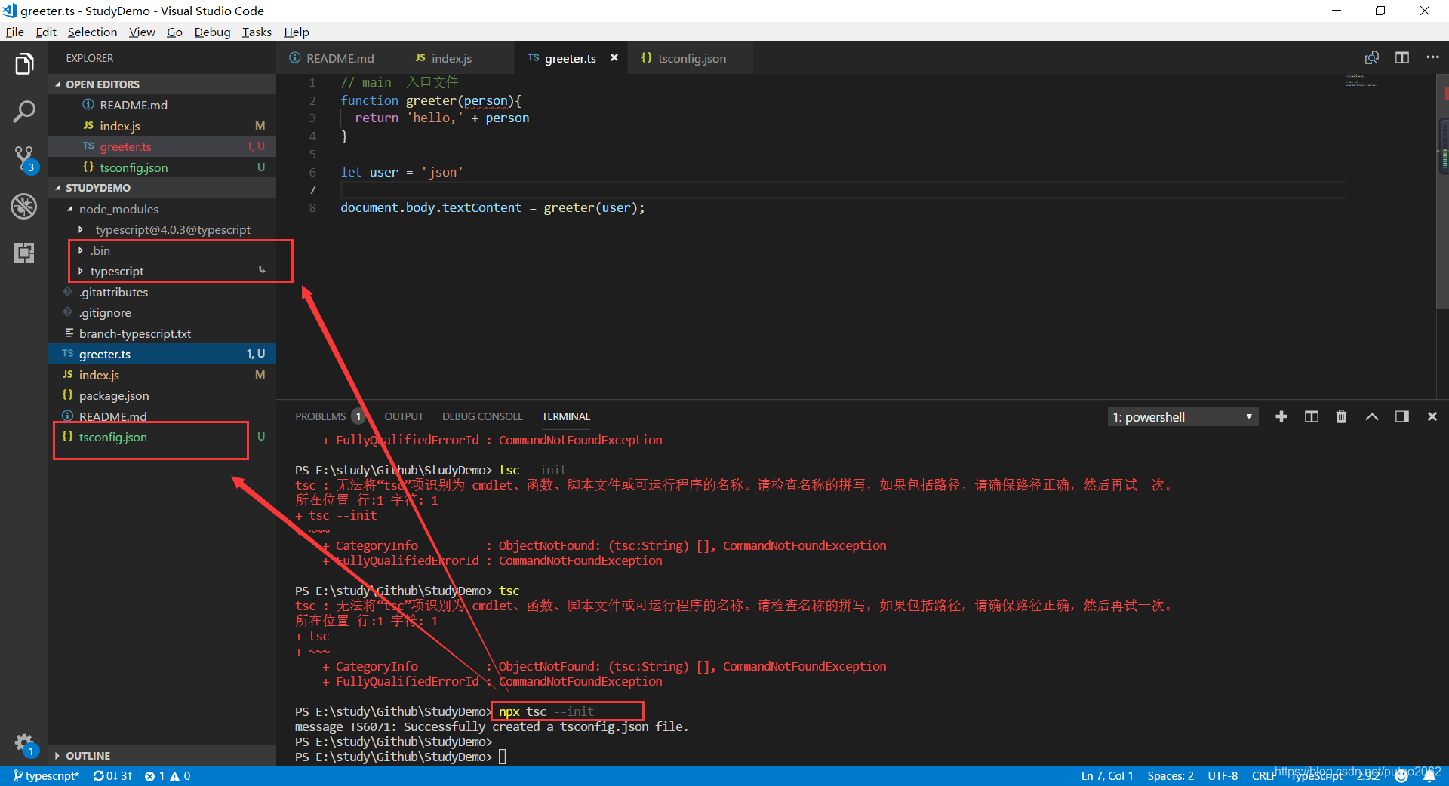This screenshot has height=786, width=1449.
Task: Open the Debug view (no-bug icon)
Action: [24, 205]
